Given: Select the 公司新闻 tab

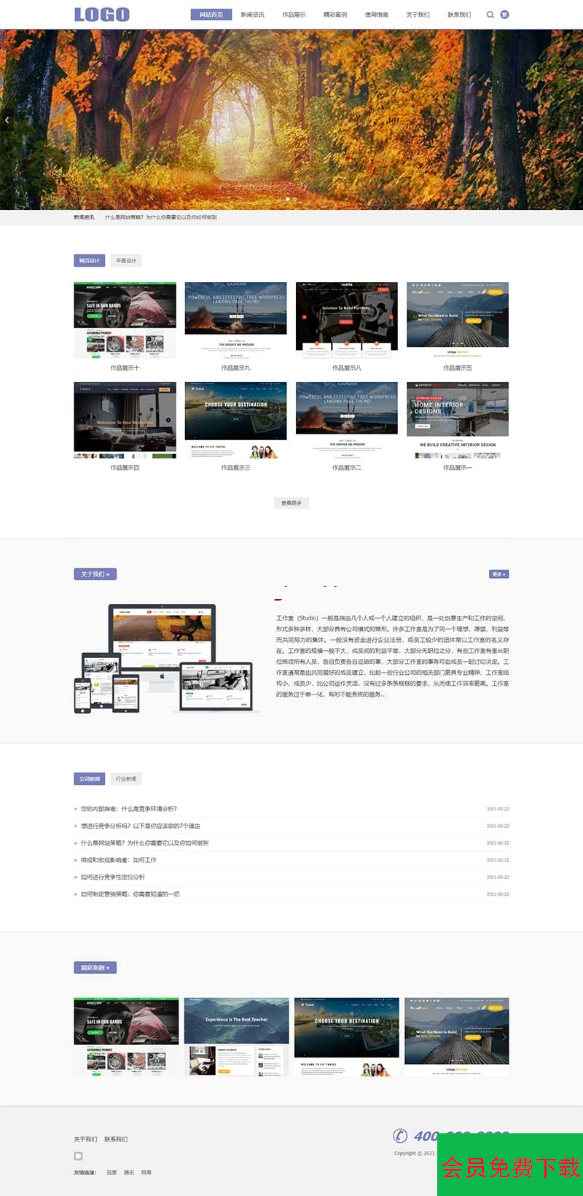Looking at the screenshot, I should point(90,779).
